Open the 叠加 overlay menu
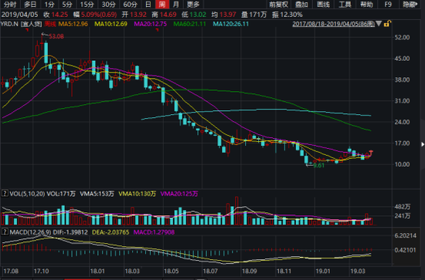Viewport: 425px width, 280px height. pos(301,5)
